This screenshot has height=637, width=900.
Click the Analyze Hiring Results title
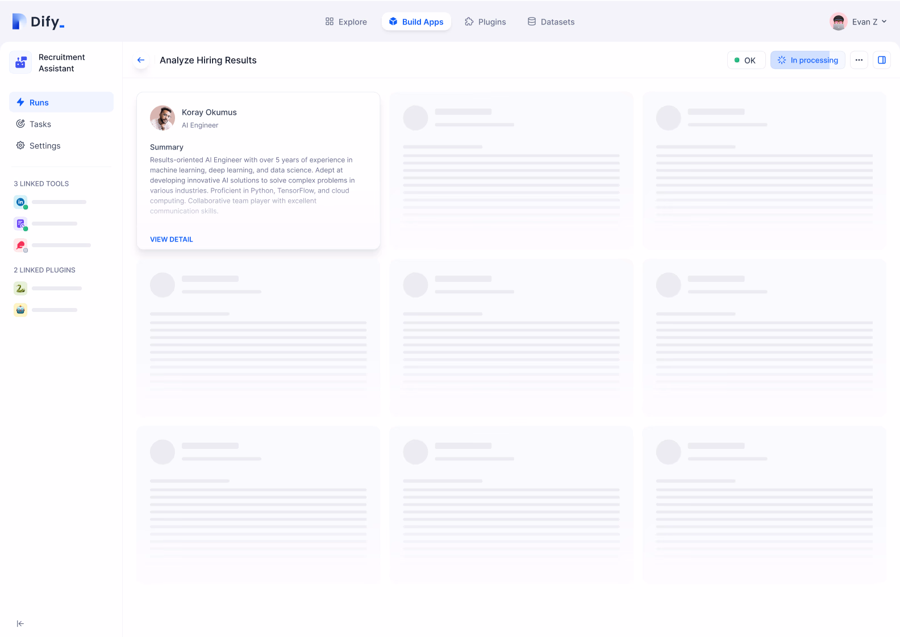[x=208, y=60]
